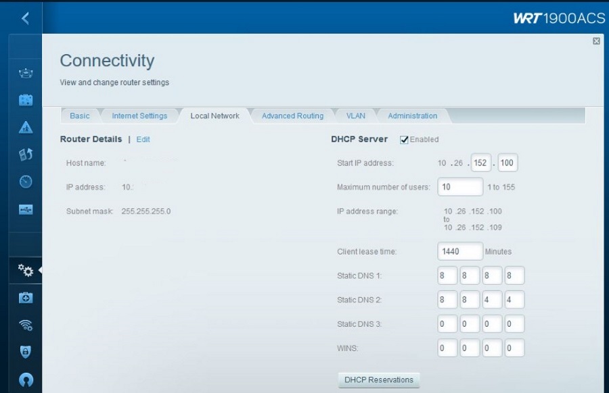Open Speed Test gauge icon
Image resolution: width=609 pixels, height=393 pixels.
click(26, 182)
